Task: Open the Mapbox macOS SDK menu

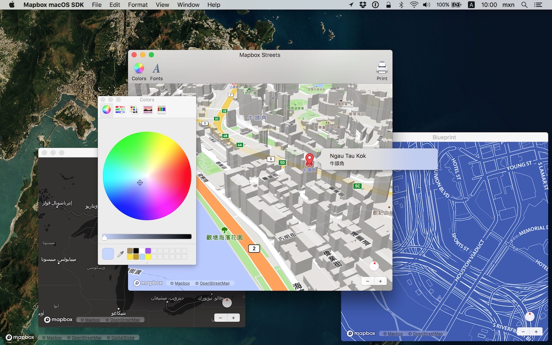Action: [53, 5]
